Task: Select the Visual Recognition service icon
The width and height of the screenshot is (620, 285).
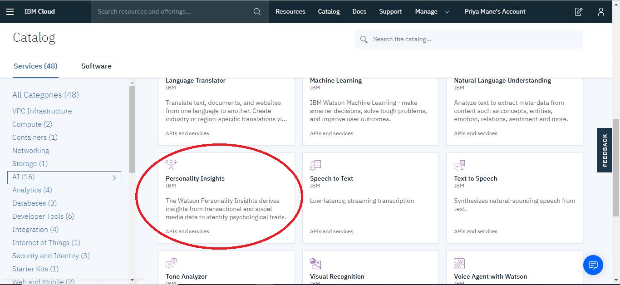Action: click(315, 263)
